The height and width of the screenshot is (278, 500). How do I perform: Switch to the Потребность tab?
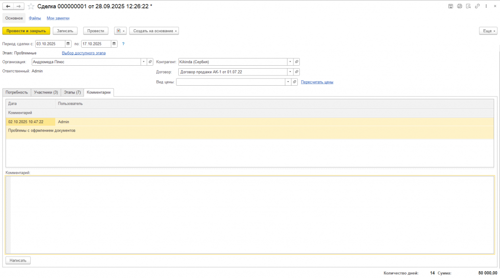[17, 92]
